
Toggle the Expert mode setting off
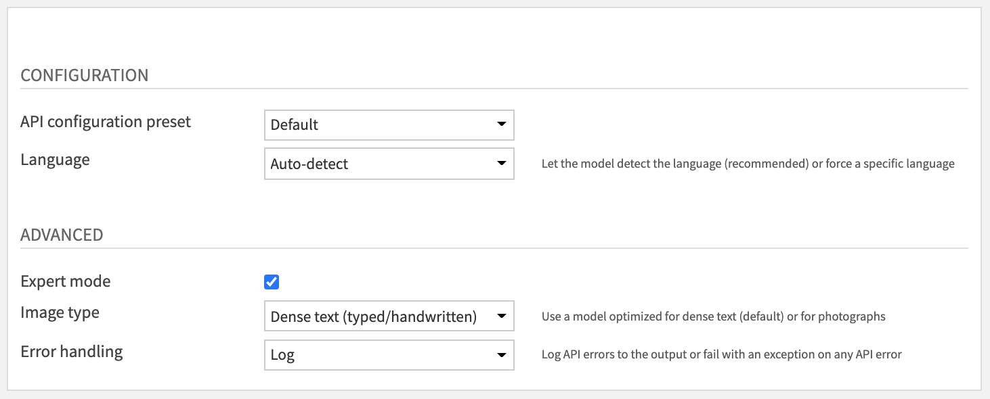pos(270,281)
